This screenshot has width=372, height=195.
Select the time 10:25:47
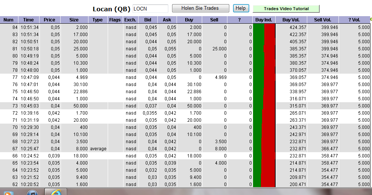[29, 149]
